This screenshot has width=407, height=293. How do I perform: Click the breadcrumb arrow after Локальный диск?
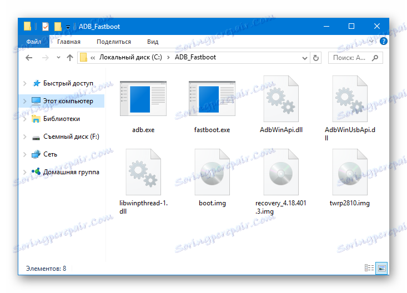(168, 58)
